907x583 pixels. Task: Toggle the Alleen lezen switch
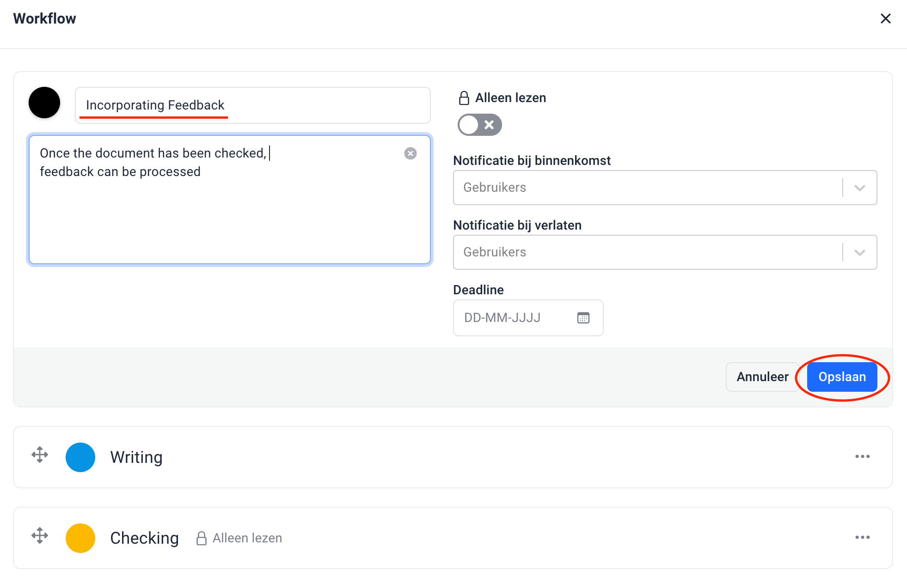click(x=479, y=125)
